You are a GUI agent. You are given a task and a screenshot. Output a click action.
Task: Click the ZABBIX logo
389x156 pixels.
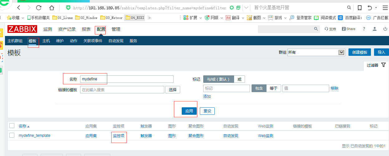pyautogui.click(x=22, y=29)
